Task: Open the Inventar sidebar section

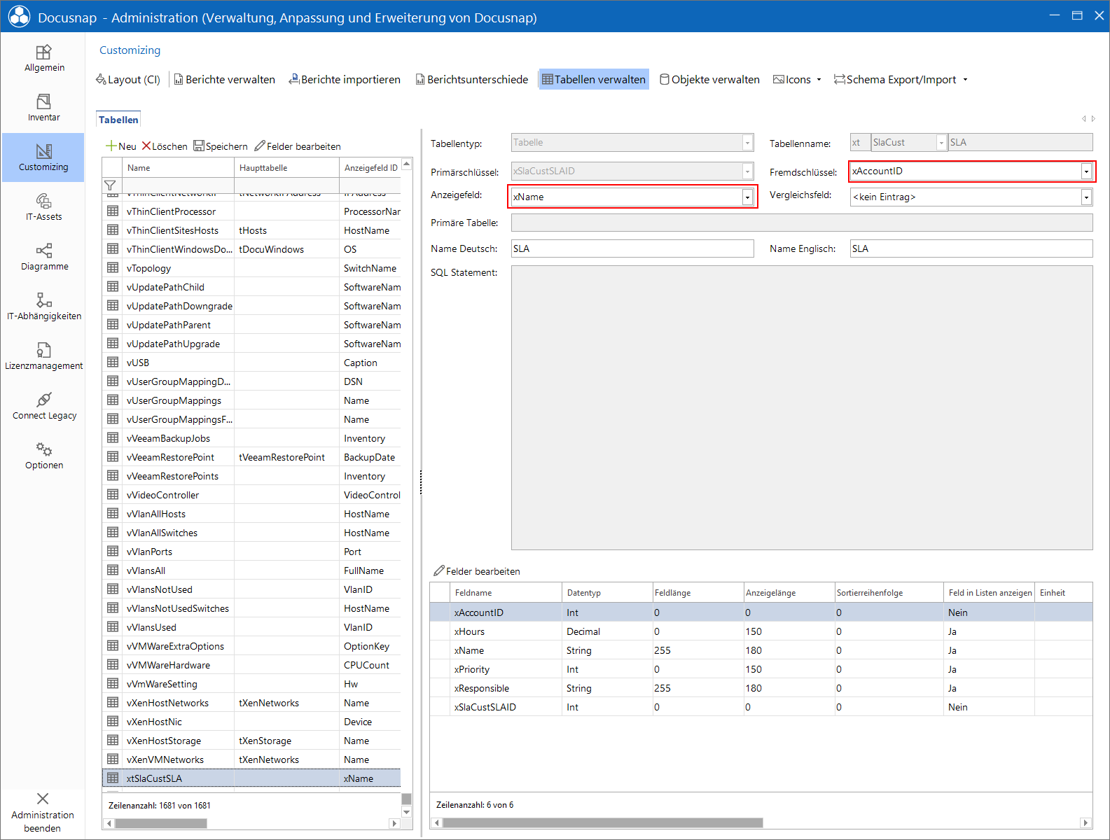Action: (43, 108)
